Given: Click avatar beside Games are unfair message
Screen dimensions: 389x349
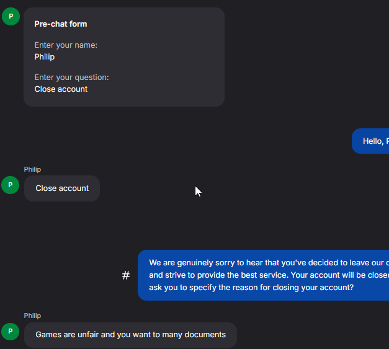Looking at the screenshot, I should 11,332.
